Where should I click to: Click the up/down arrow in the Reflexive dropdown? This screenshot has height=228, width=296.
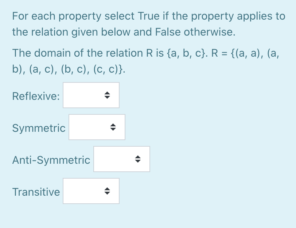tap(108, 95)
